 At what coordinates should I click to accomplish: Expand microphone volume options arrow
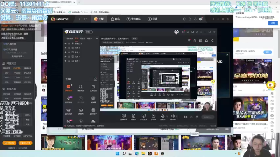pos(167,117)
